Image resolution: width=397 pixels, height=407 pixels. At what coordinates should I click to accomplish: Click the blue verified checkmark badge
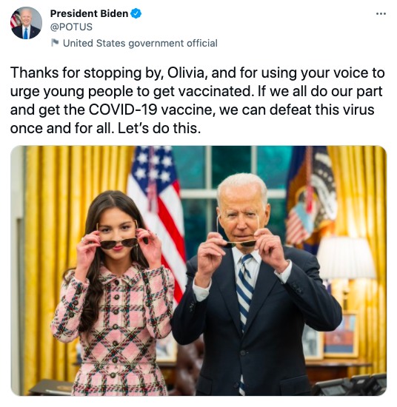click(136, 13)
